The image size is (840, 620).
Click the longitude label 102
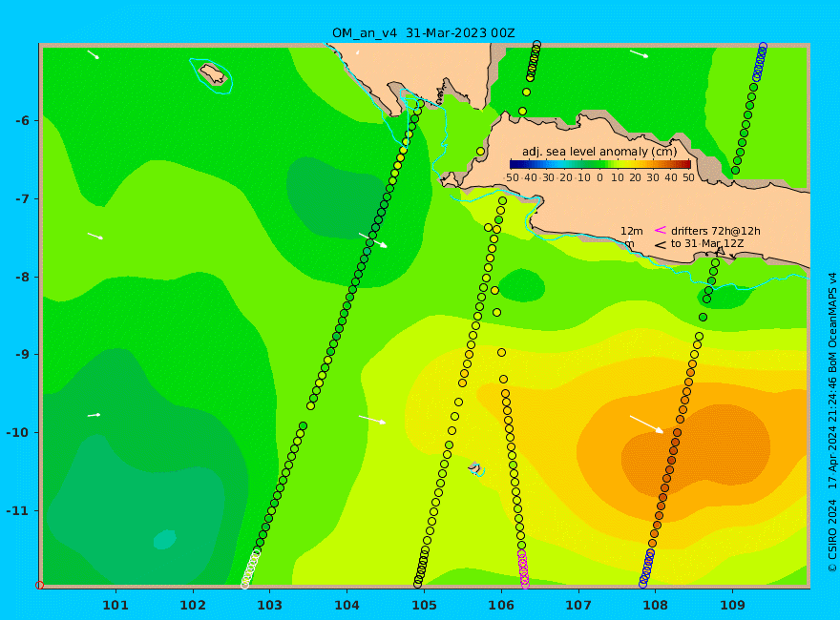(192, 605)
